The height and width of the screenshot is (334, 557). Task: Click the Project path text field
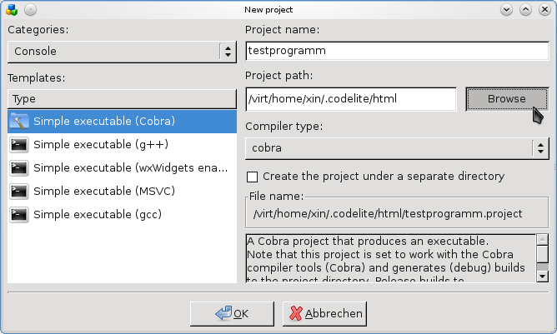351,99
